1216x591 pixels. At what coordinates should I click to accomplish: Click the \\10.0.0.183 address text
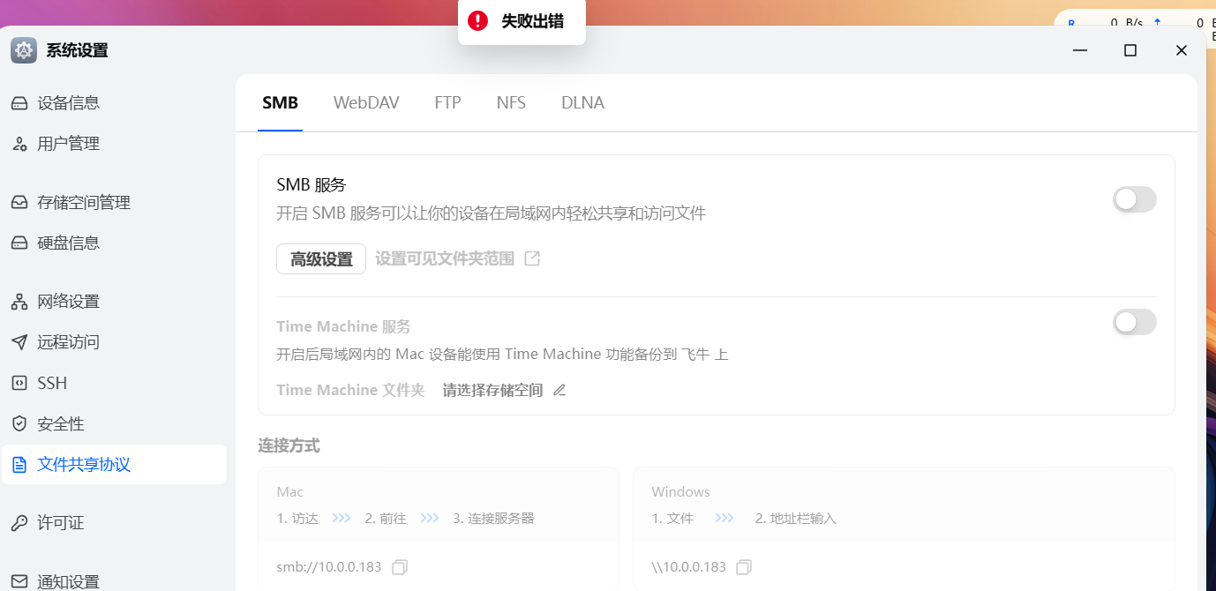click(x=689, y=567)
